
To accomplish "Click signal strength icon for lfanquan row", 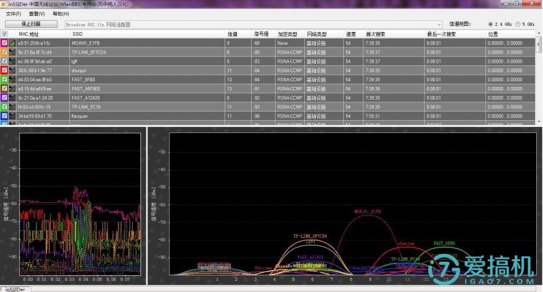I will 12,116.
